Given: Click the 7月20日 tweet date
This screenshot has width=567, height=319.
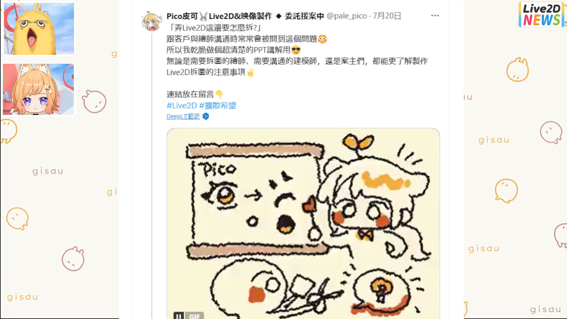Looking at the screenshot, I should tap(387, 16).
